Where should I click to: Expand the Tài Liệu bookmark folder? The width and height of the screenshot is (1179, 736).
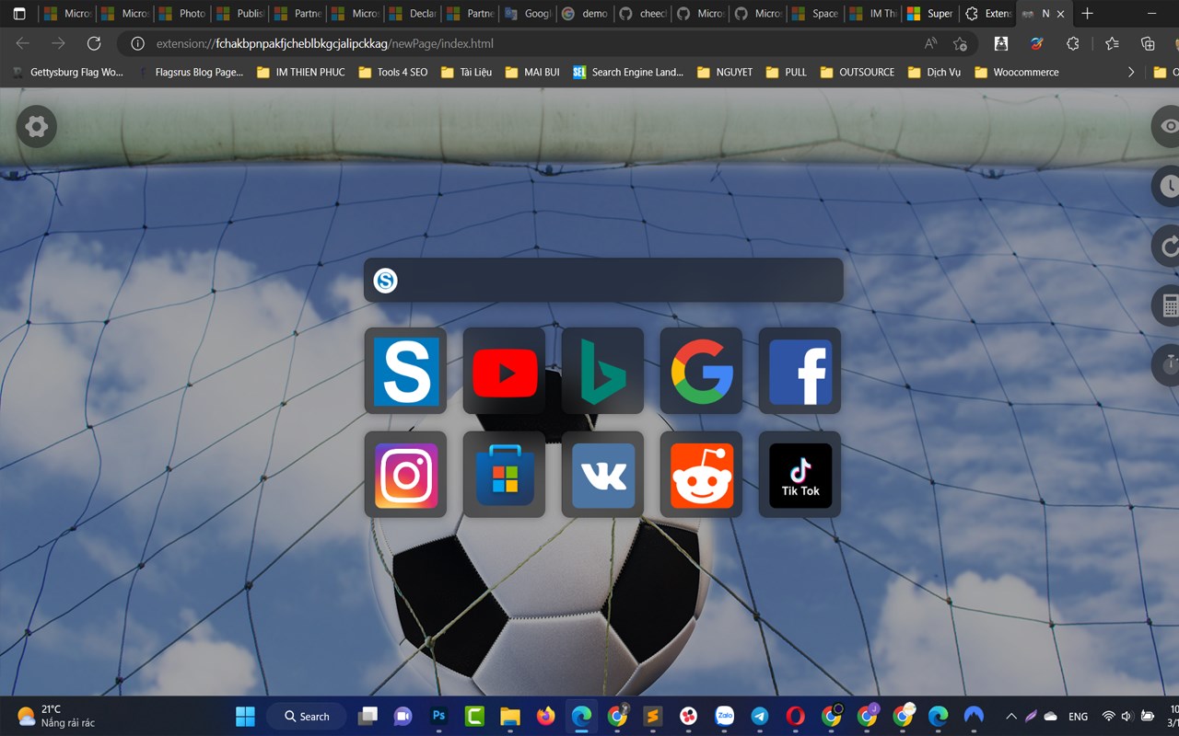[466, 72]
